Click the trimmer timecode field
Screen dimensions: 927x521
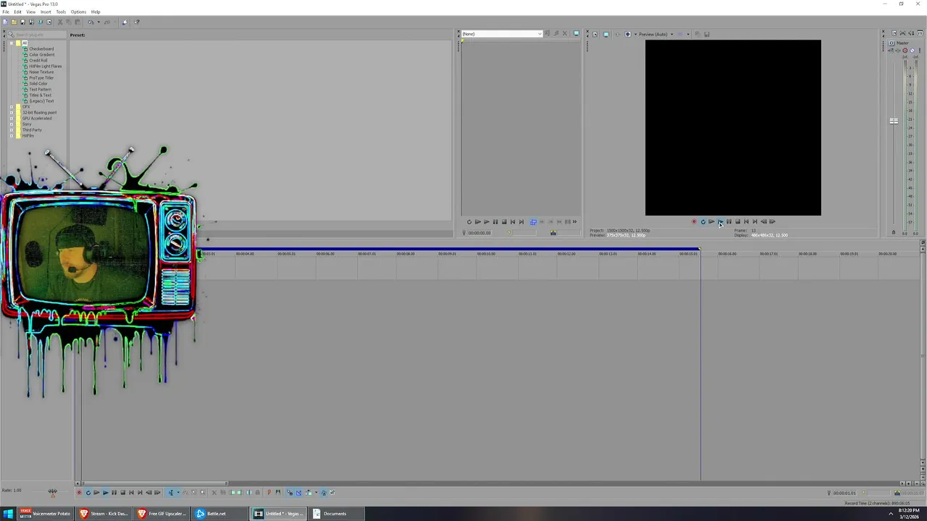[479, 233]
